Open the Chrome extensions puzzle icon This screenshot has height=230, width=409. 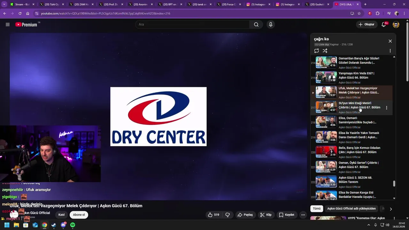(x=378, y=13)
